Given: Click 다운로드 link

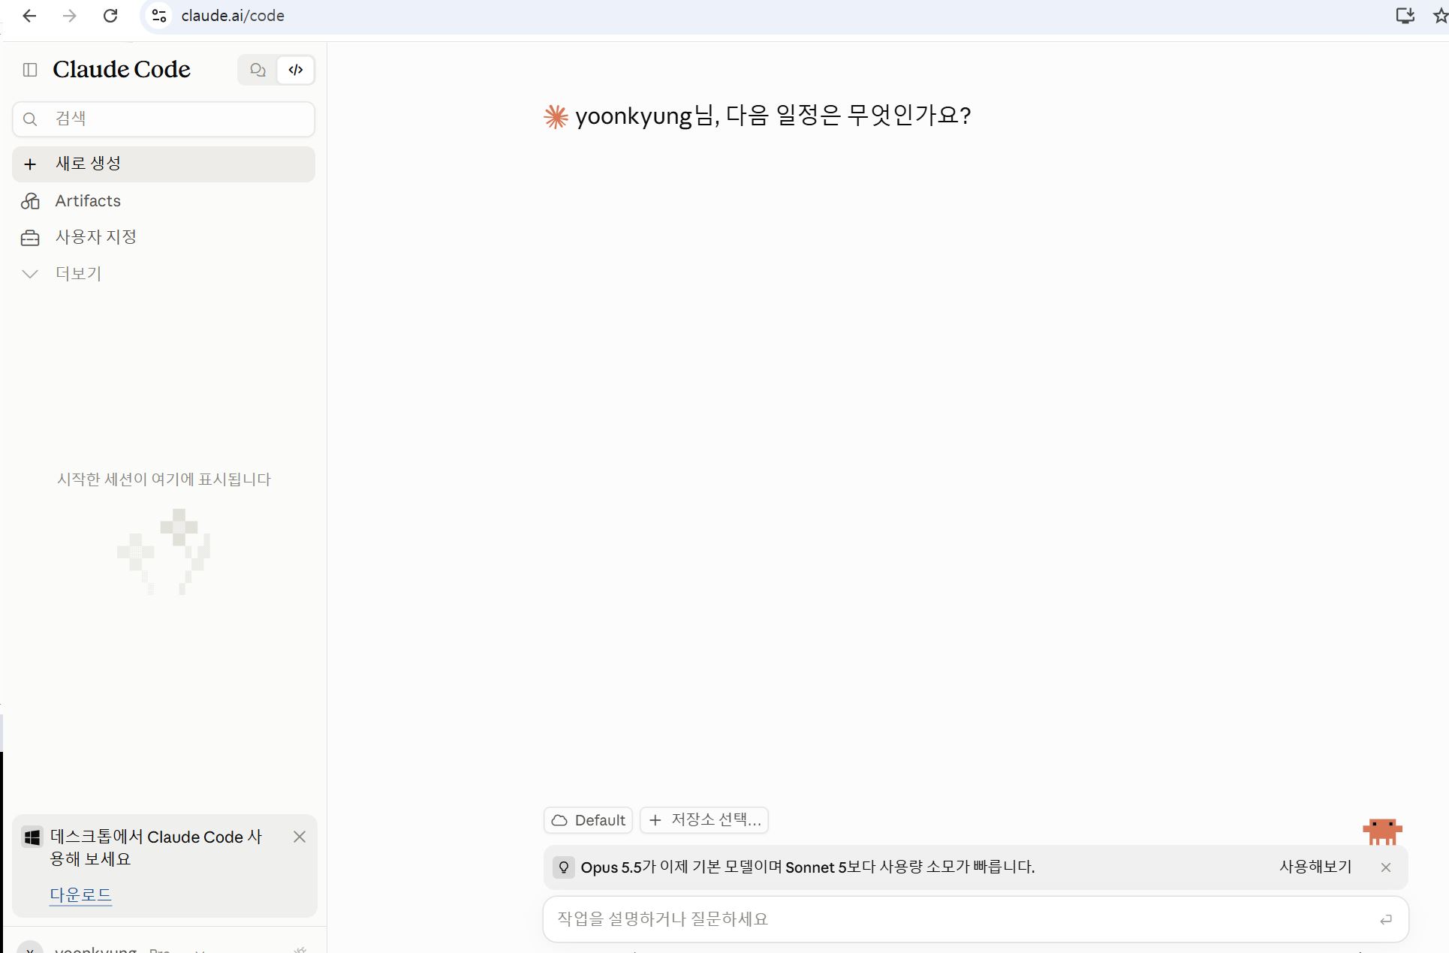Looking at the screenshot, I should click(x=80, y=894).
